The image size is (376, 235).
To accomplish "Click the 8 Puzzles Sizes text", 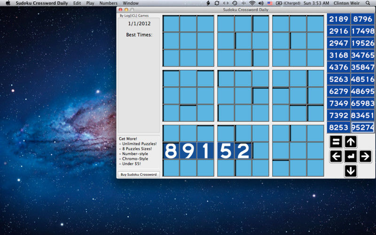I will (x=135, y=149).
